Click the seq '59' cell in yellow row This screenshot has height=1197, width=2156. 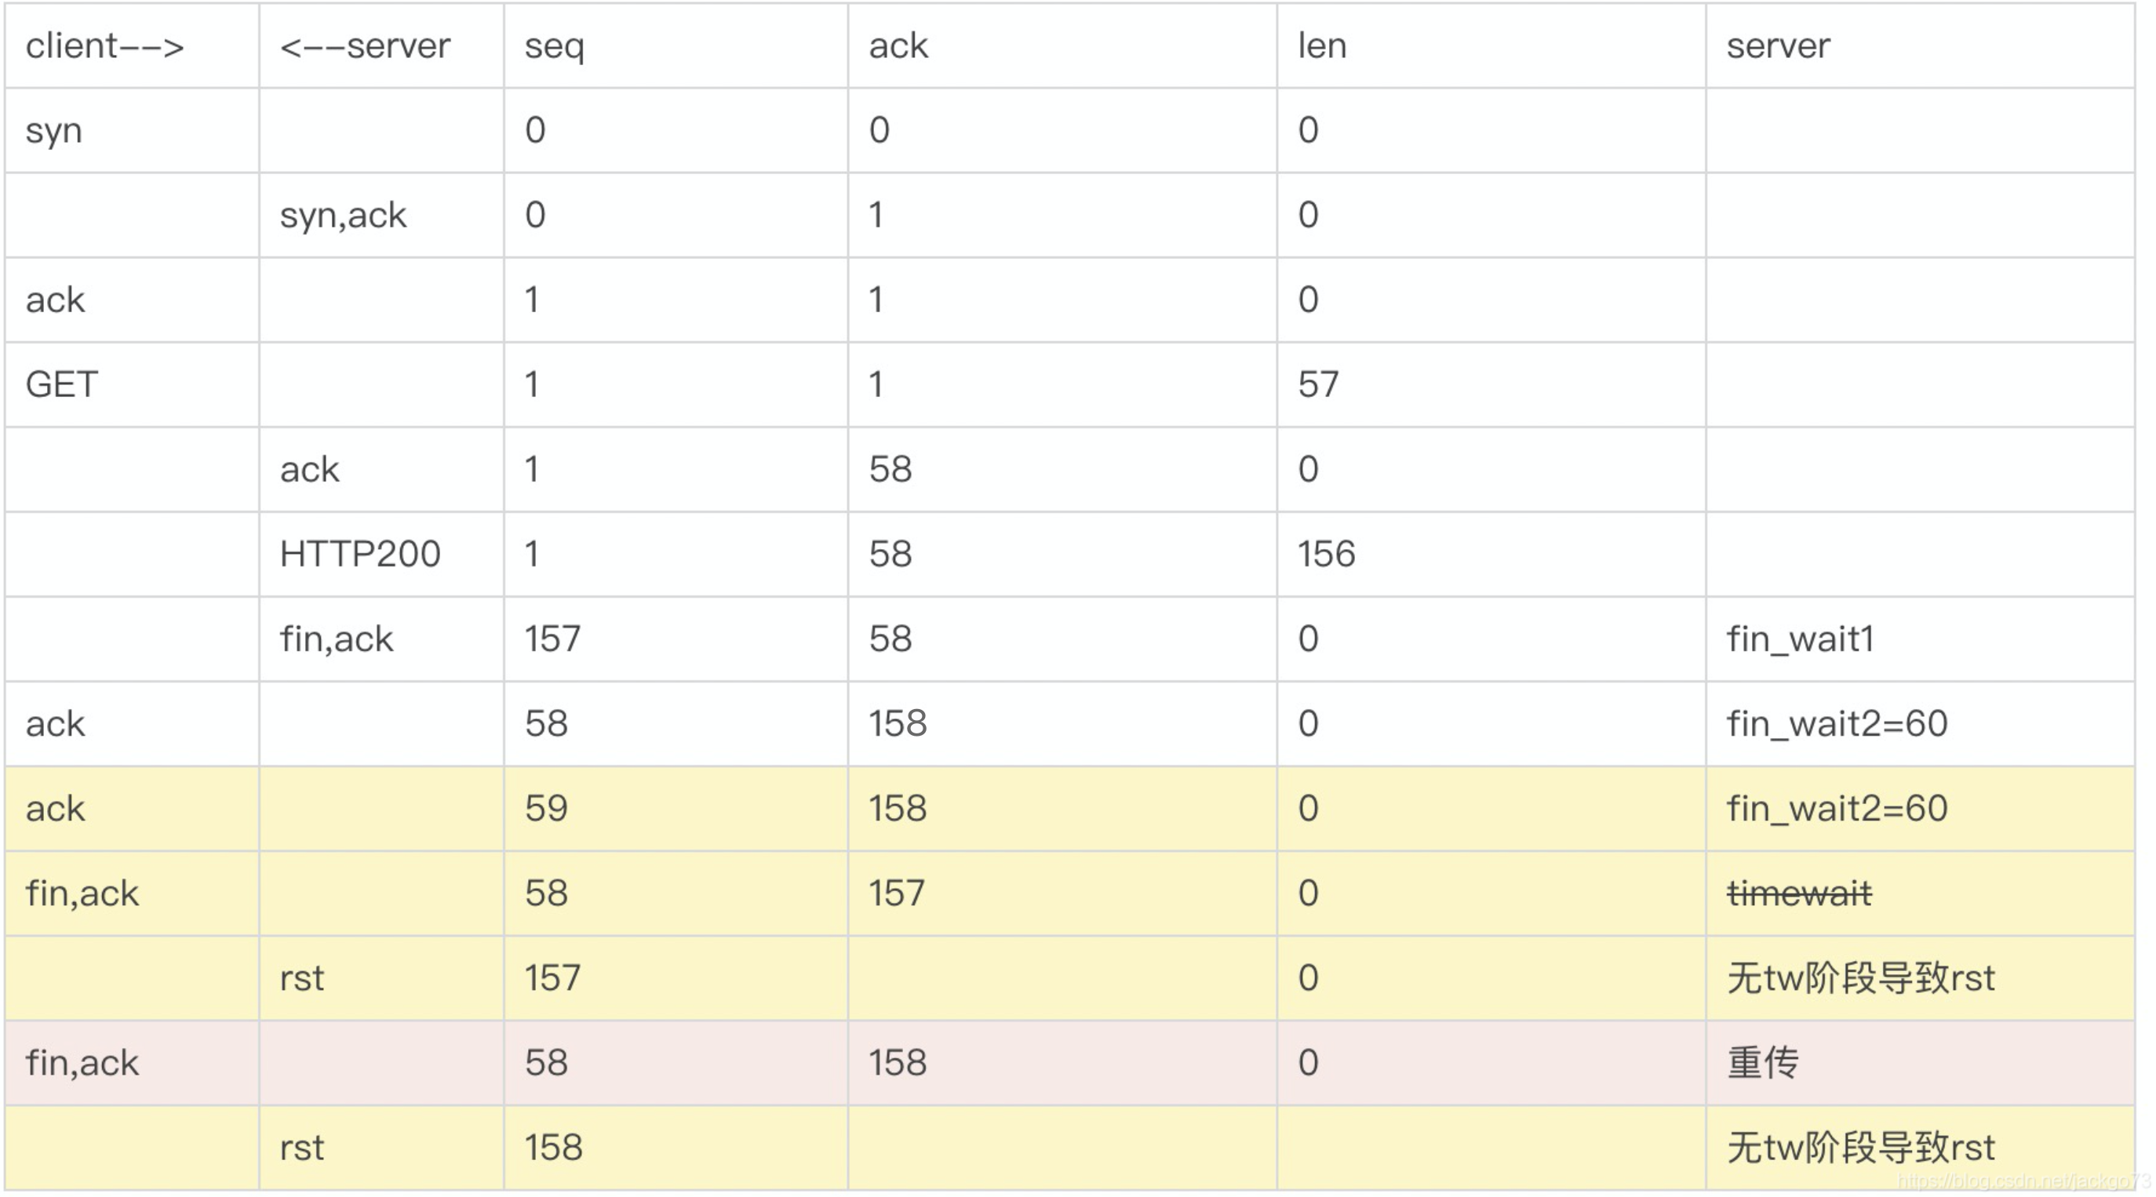(546, 809)
